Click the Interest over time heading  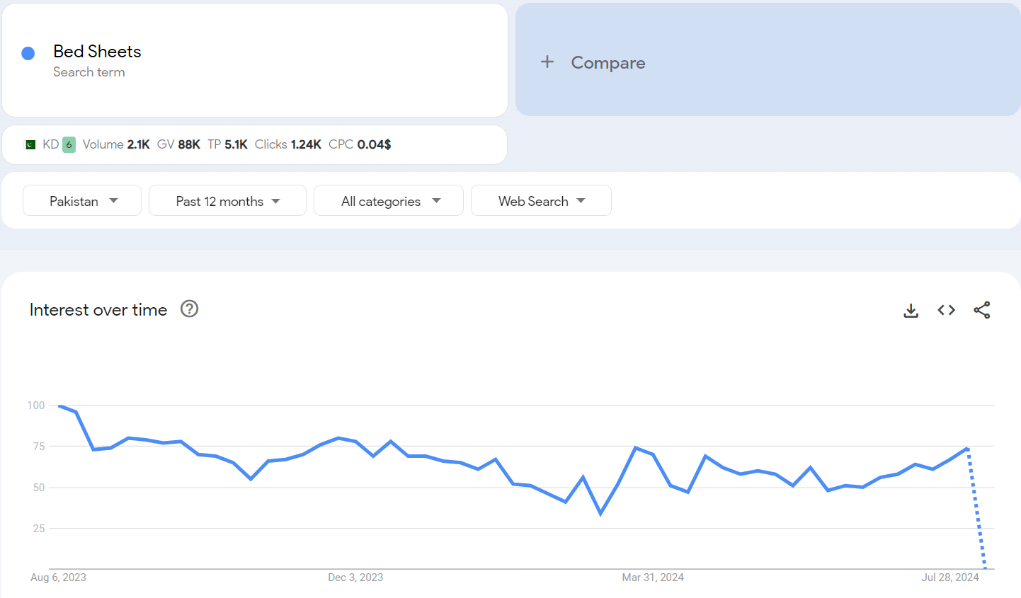click(98, 310)
